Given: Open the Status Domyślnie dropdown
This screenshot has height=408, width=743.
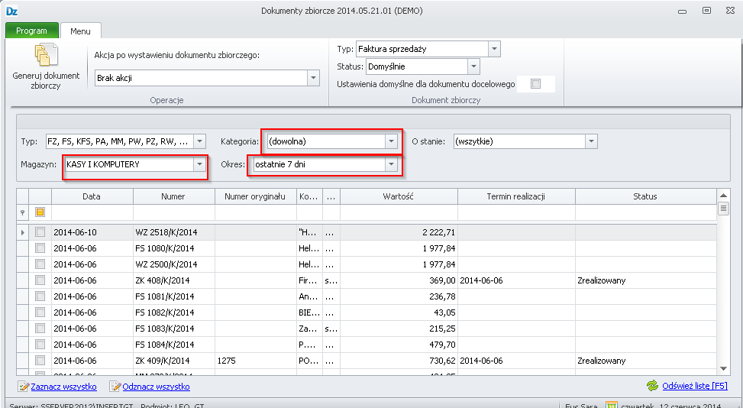Looking at the screenshot, I should (473, 66).
